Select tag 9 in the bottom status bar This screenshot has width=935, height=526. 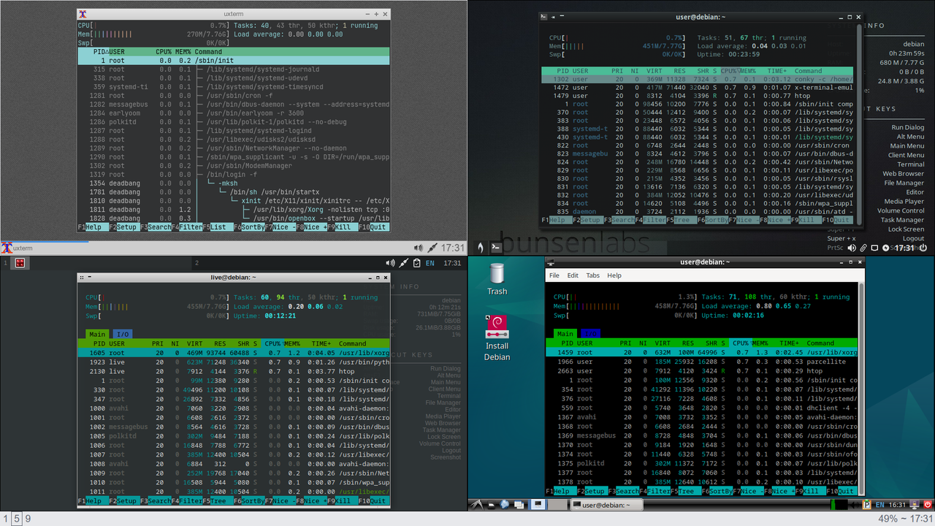click(28, 519)
